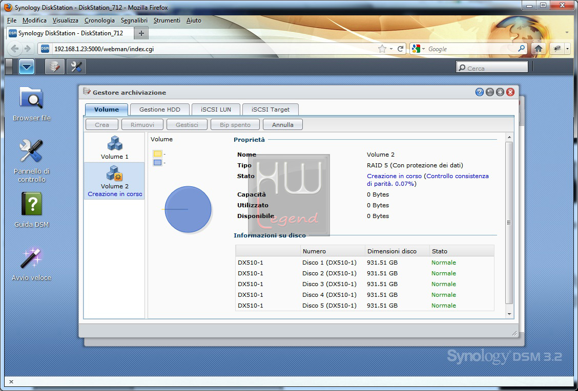Image resolution: width=578 pixels, height=391 pixels.
Task: Click the scroll down arrow in properties panel
Action: [x=509, y=314]
